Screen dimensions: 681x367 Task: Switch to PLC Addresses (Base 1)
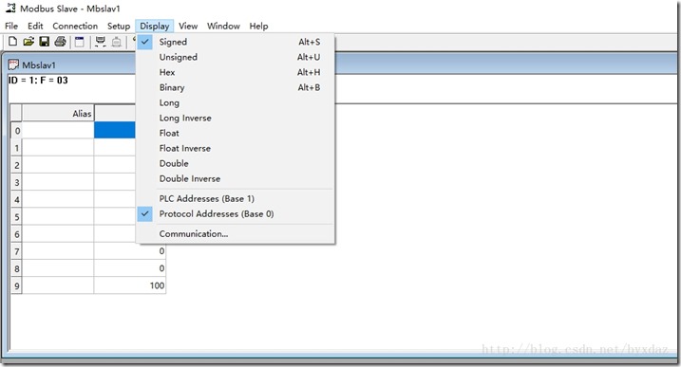pos(235,199)
